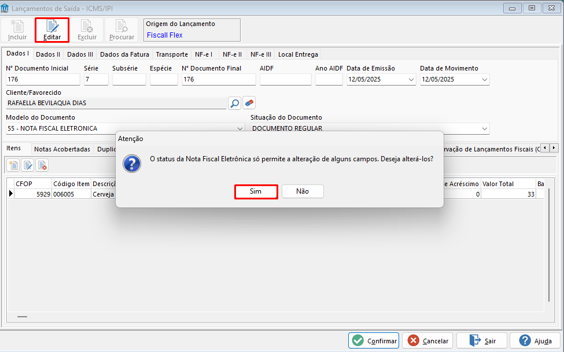Expand the Data de Movimento date dropdown
Image resolution: width=564 pixels, height=352 pixels.
tap(485, 79)
